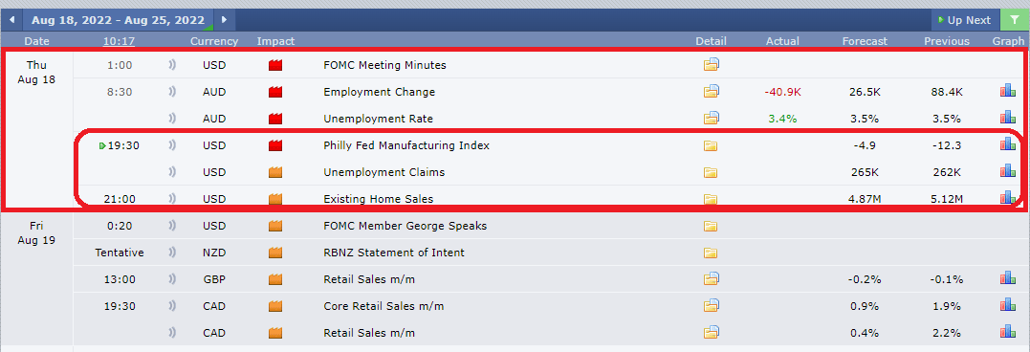Click red impact icon for Unemployment Rate
Image resolution: width=1030 pixels, height=352 pixels.
[275, 119]
